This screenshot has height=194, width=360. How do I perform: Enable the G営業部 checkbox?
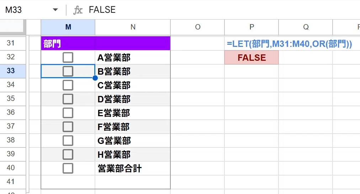[68, 141]
